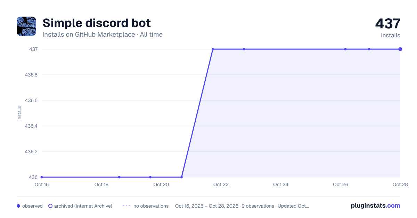Click the 436 y-axis label

pyautogui.click(x=33, y=177)
